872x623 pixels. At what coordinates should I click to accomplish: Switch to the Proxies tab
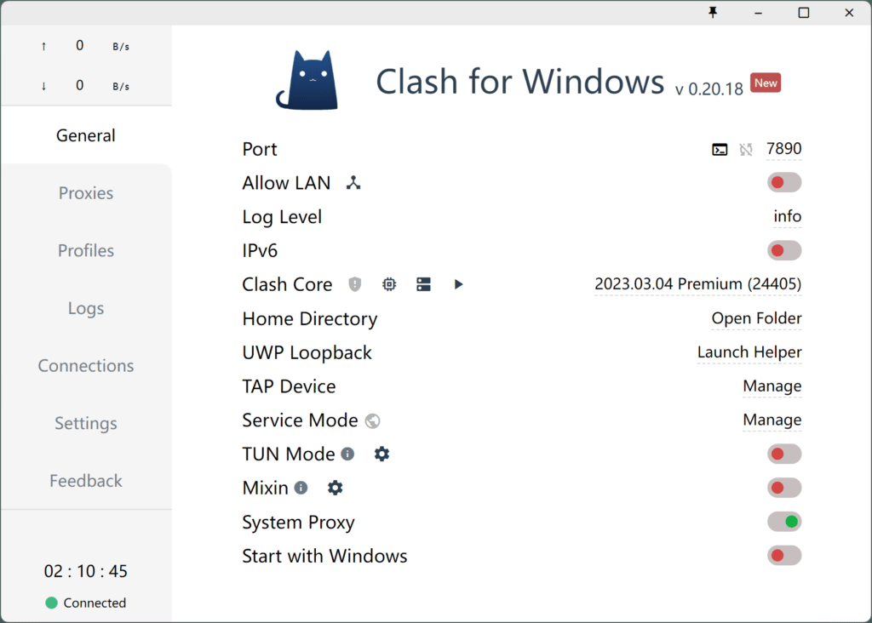[86, 193]
